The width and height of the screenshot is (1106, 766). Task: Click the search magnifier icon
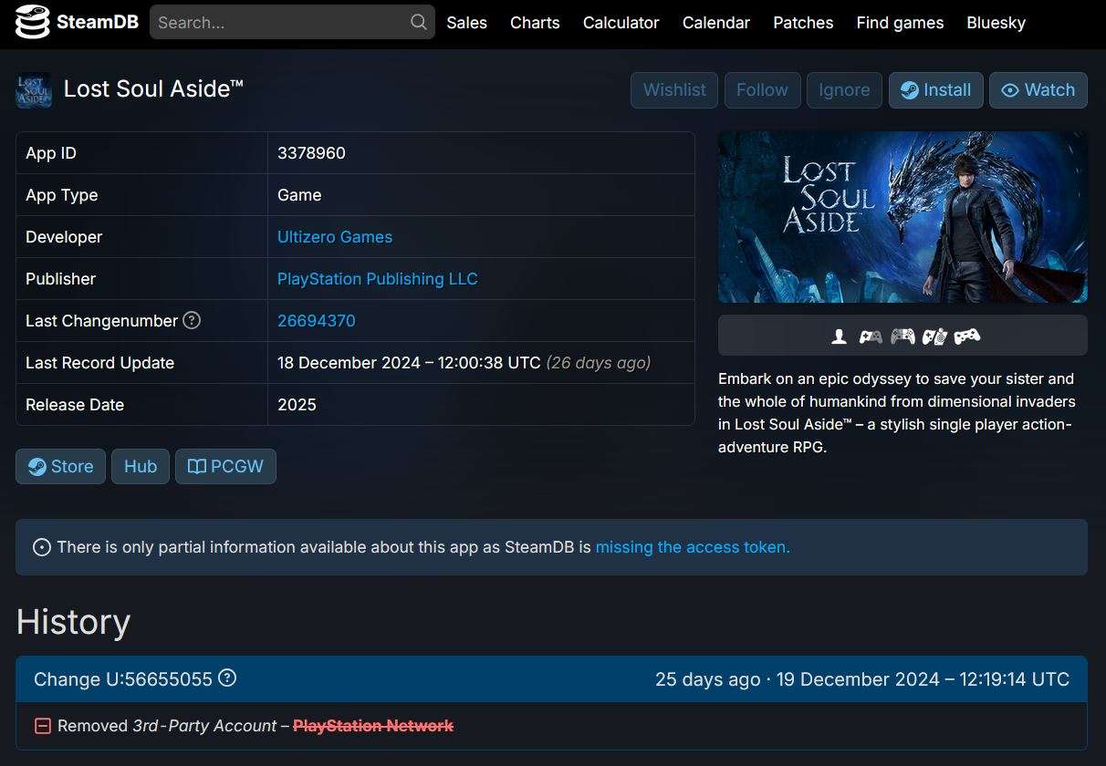pos(419,22)
